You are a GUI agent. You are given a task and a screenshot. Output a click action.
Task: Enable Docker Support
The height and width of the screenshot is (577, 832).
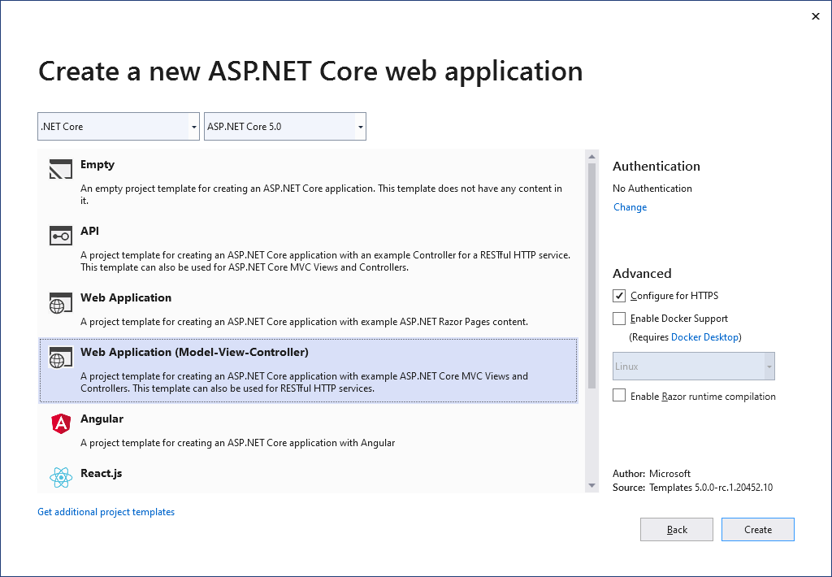(618, 318)
